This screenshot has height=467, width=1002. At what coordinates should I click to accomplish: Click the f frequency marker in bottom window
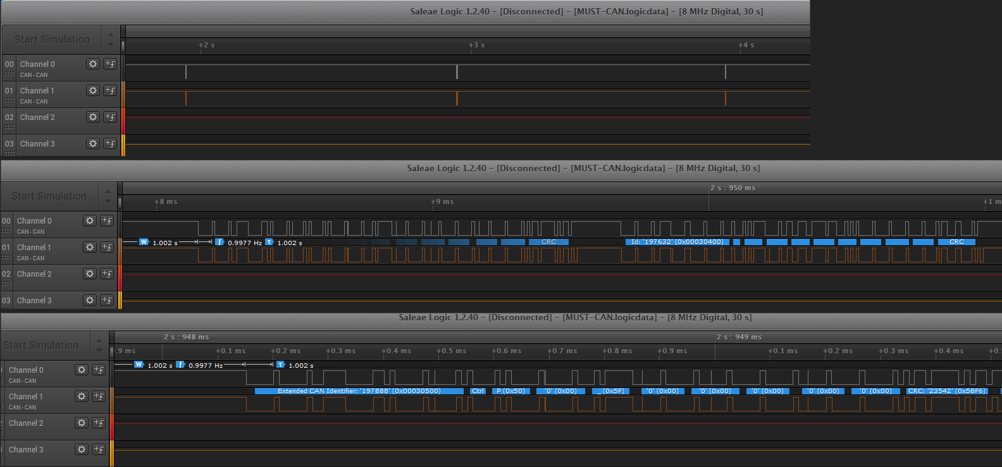[180, 365]
